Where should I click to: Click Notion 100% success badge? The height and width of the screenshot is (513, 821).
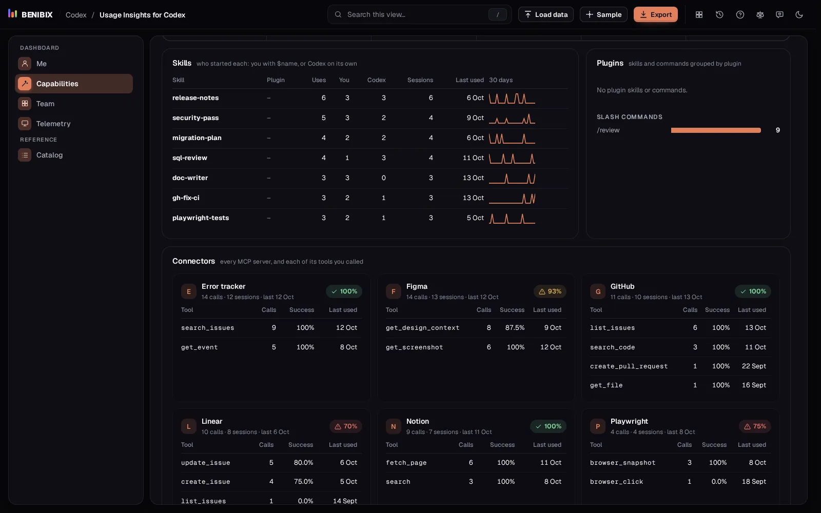click(x=548, y=426)
